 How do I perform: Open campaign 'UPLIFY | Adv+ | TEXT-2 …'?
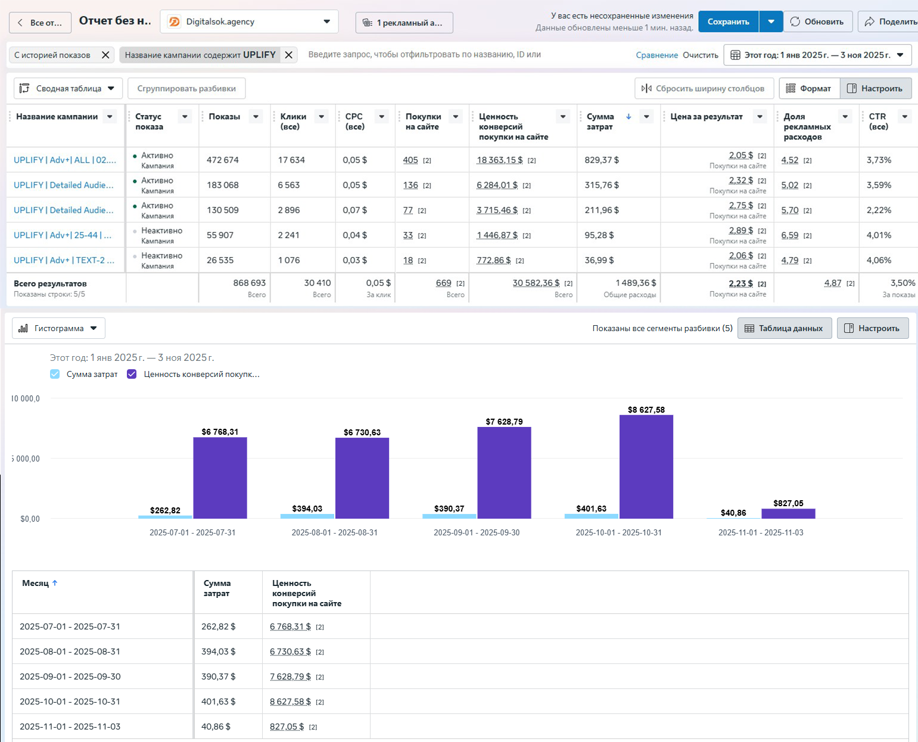click(x=64, y=260)
